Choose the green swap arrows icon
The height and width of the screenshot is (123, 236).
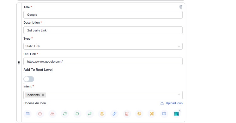click(90, 114)
